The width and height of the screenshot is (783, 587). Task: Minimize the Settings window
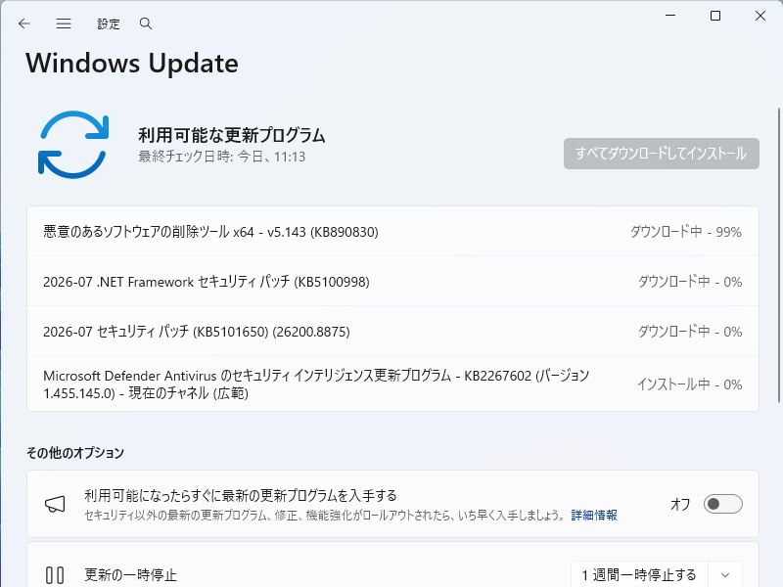tap(670, 16)
